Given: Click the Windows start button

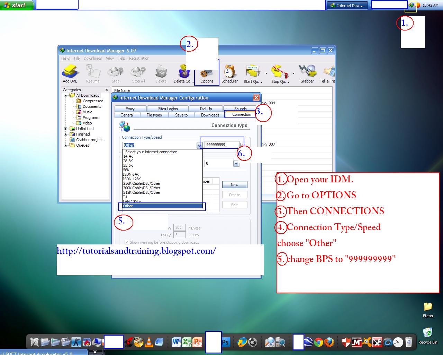Looking at the screenshot, I should coord(17,5).
